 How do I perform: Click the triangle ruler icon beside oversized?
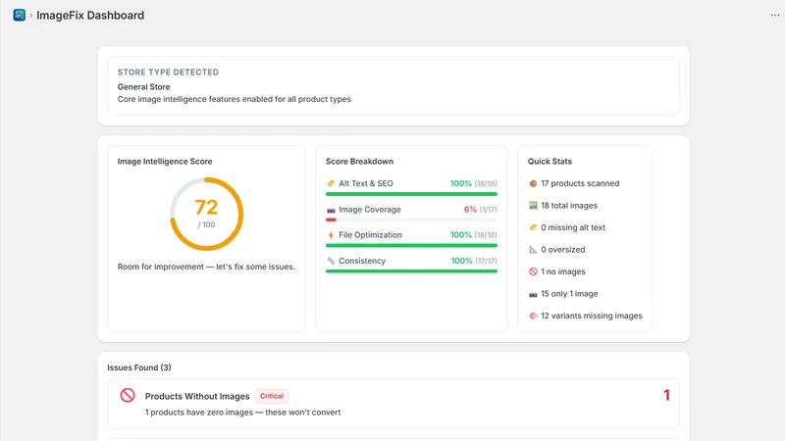[533, 250]
